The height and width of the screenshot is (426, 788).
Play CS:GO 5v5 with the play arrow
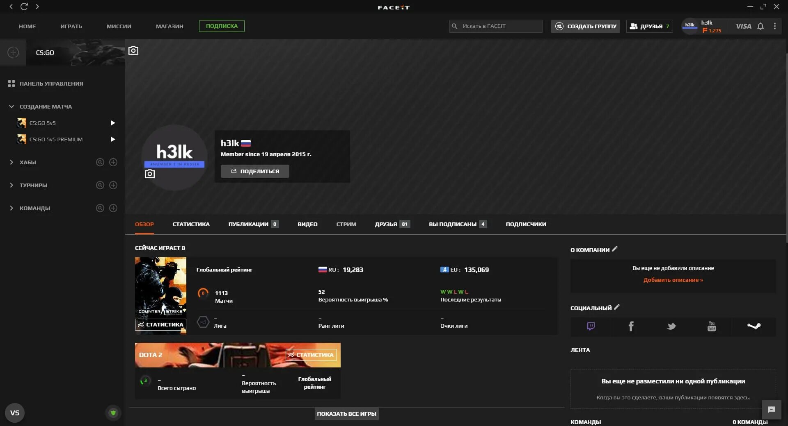(x=113, y=123)
